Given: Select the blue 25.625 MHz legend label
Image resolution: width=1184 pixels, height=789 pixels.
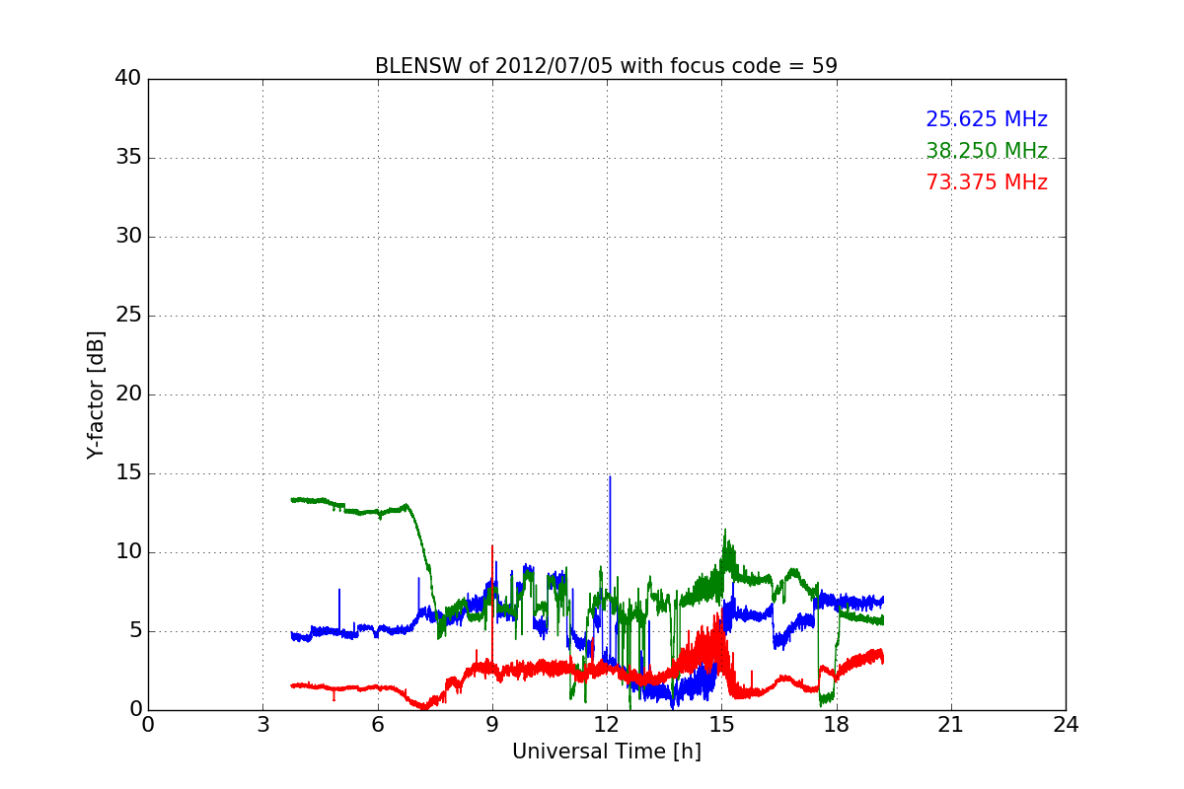Looking at the screenshot, I should pos(987,119).
